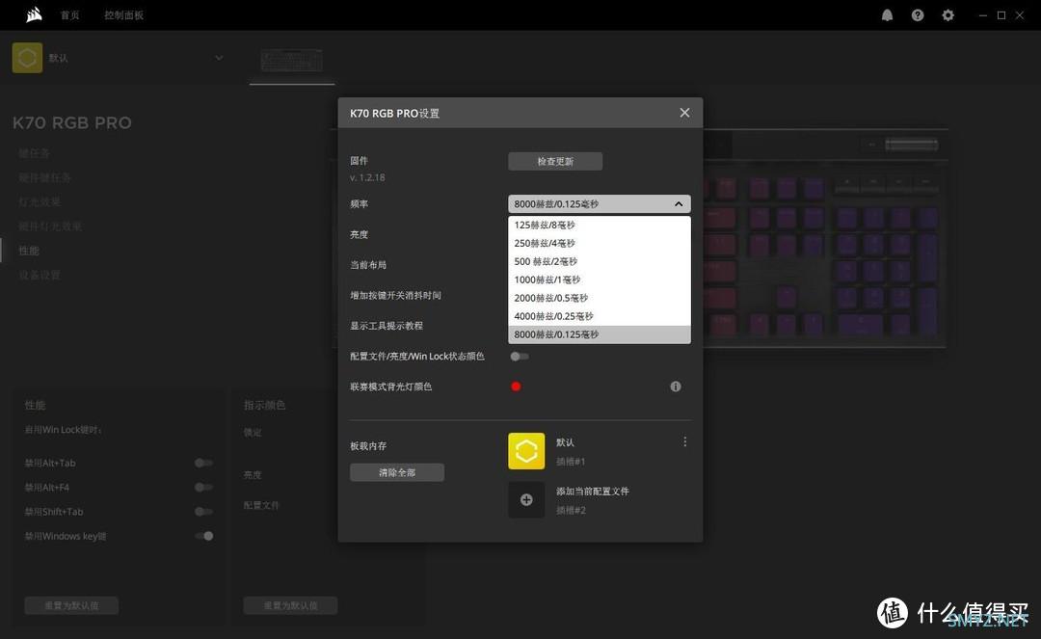The image size is (1041, 639).
Task: Toggle 禁用Alt+F4 switch
Action: tap(203, 487)
